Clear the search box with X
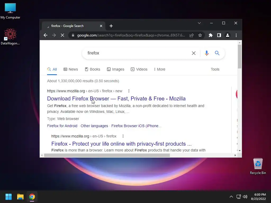The height and width of the screenshot is (203, 271). pyautogui.click(x=193, y=53)
